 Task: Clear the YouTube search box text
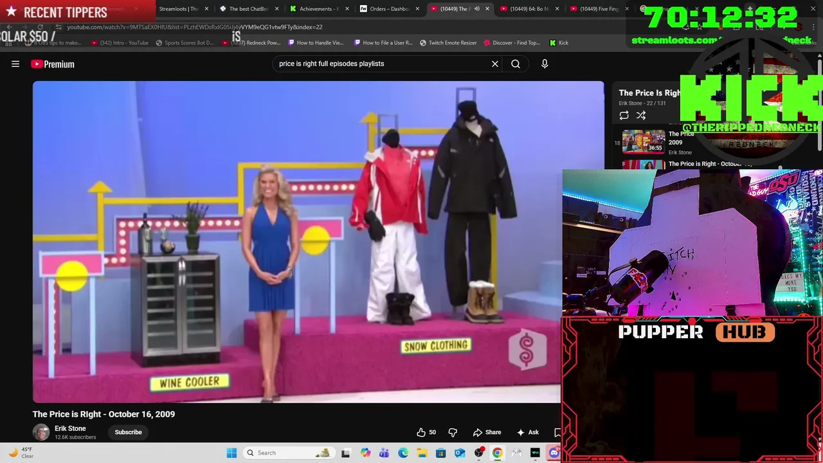coord(495,64)
